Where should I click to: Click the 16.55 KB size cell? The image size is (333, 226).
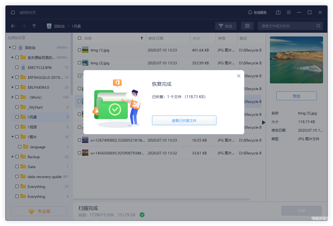pyautogui.click(x=199, y=140)
